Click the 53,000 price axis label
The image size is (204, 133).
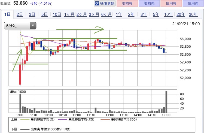coord(185,39)
